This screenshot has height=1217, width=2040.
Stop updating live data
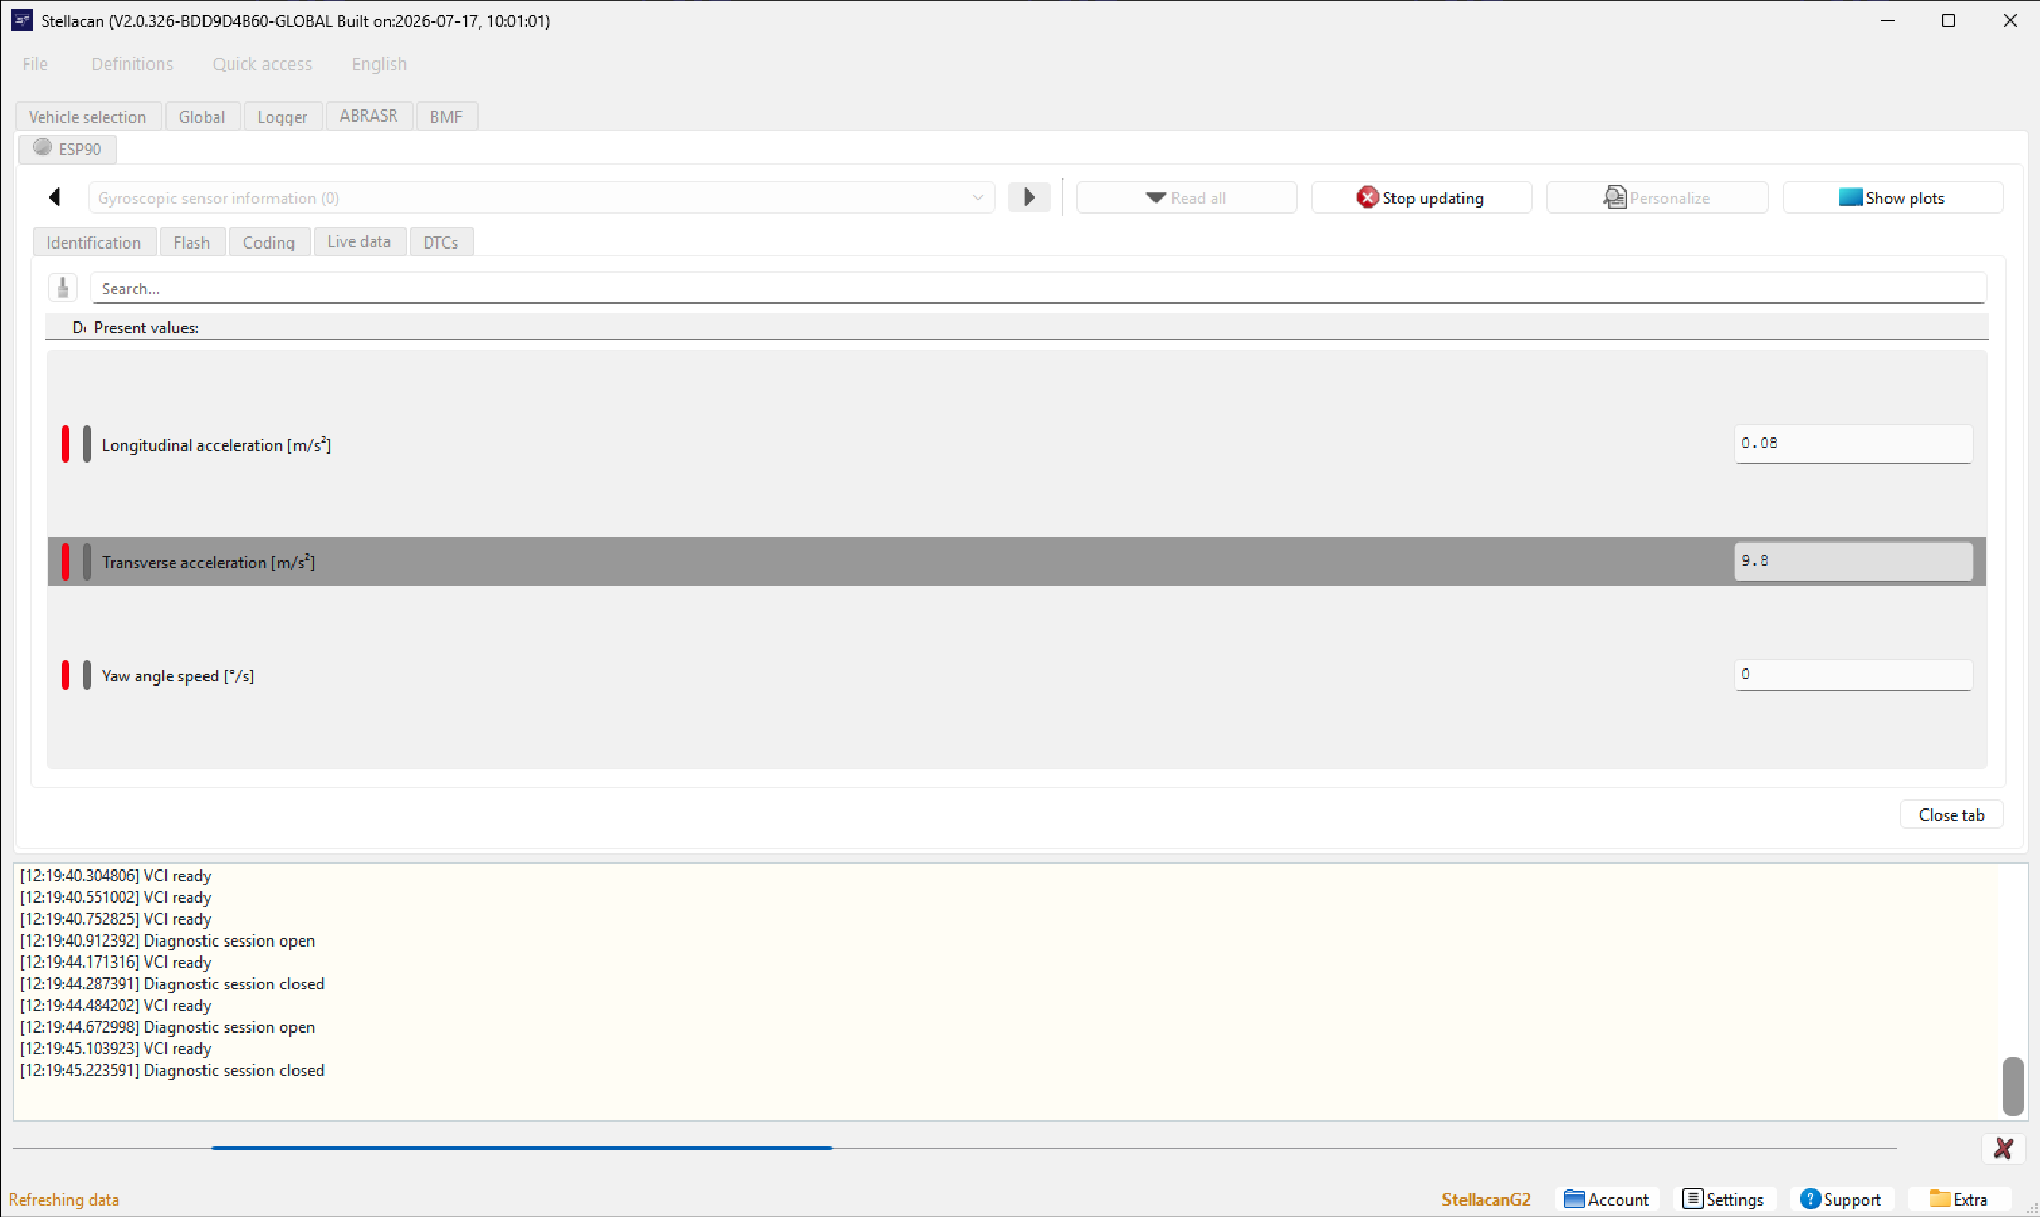pos(1421,197)
